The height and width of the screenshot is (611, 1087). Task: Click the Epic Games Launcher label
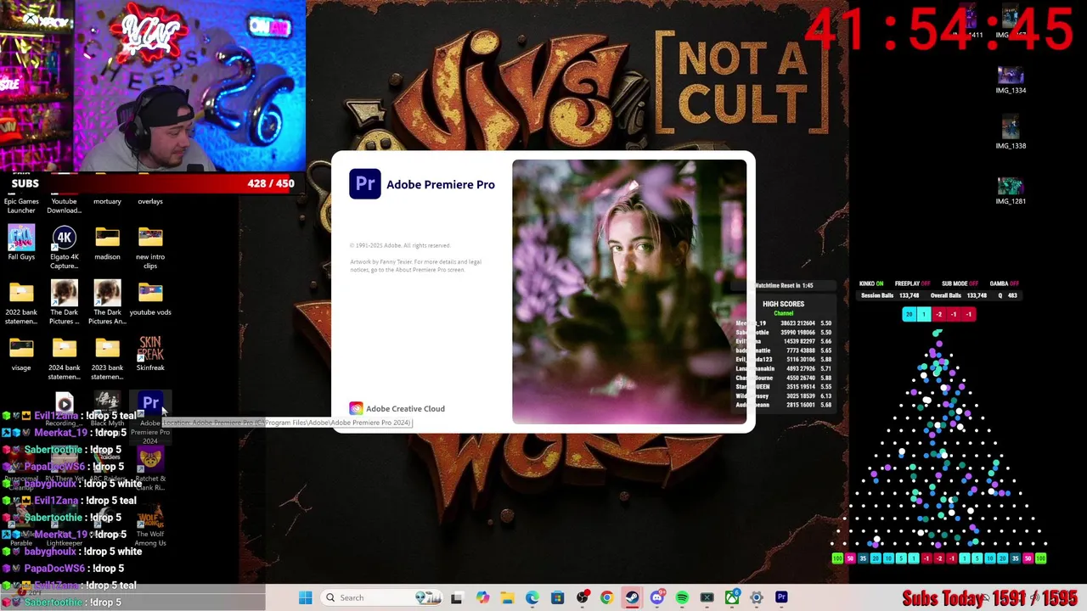click(21, 205)
